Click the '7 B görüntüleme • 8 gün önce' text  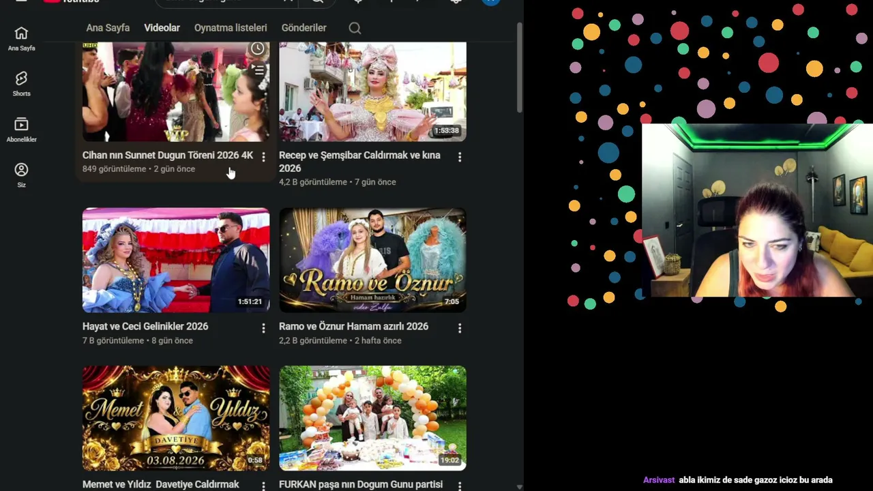pos(138,340)
